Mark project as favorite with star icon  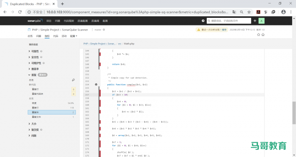(x=259, y=35)
